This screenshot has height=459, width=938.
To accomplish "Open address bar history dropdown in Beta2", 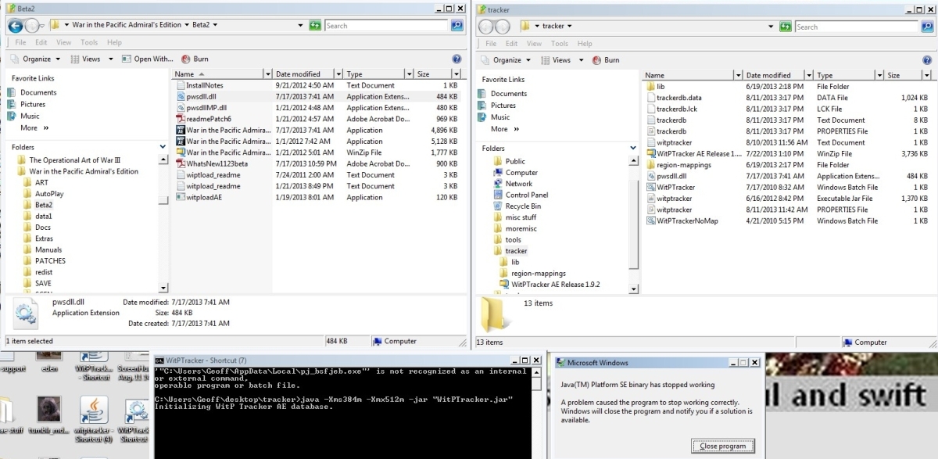I will (x=301, y=26).
